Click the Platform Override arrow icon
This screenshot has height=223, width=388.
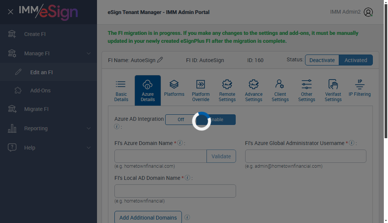[x=200, y=84]
